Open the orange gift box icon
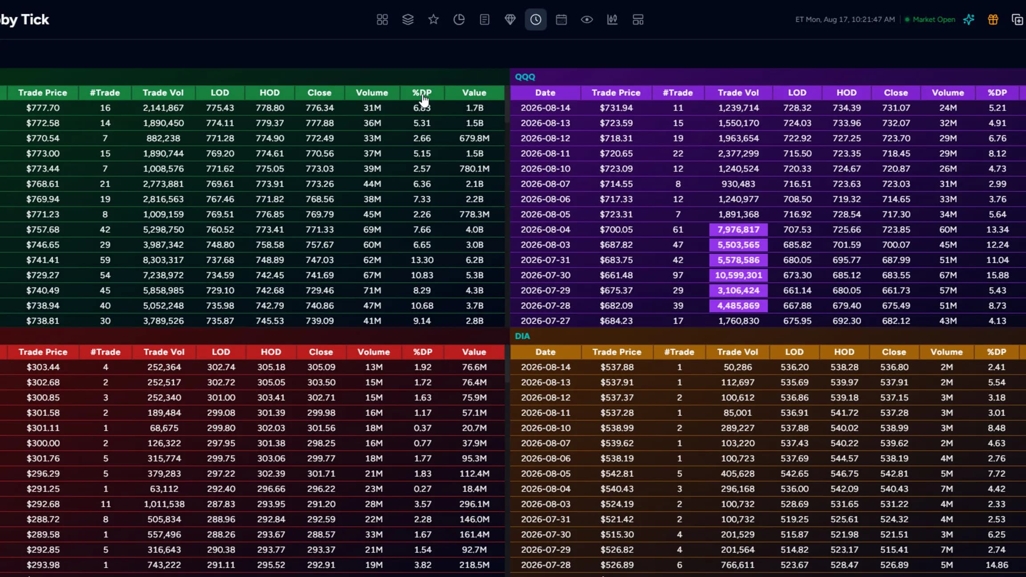Screen dimensions: 1026x577 click(993, 20)
